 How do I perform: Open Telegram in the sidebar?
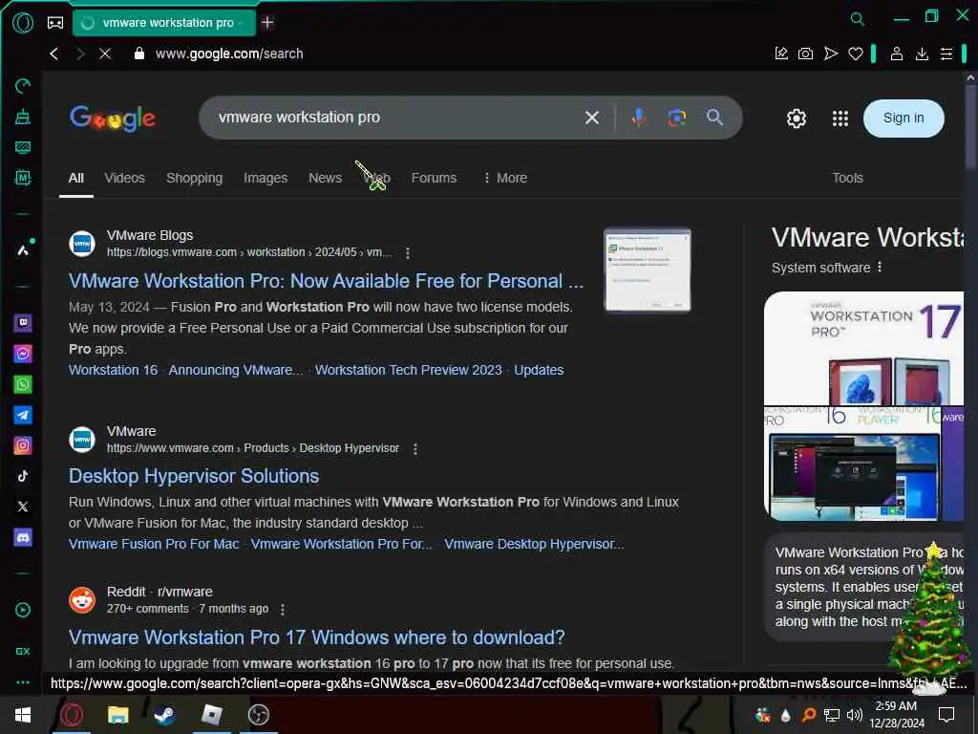[23, 415]
